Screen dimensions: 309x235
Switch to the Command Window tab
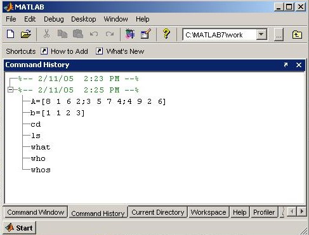(36, 212)
